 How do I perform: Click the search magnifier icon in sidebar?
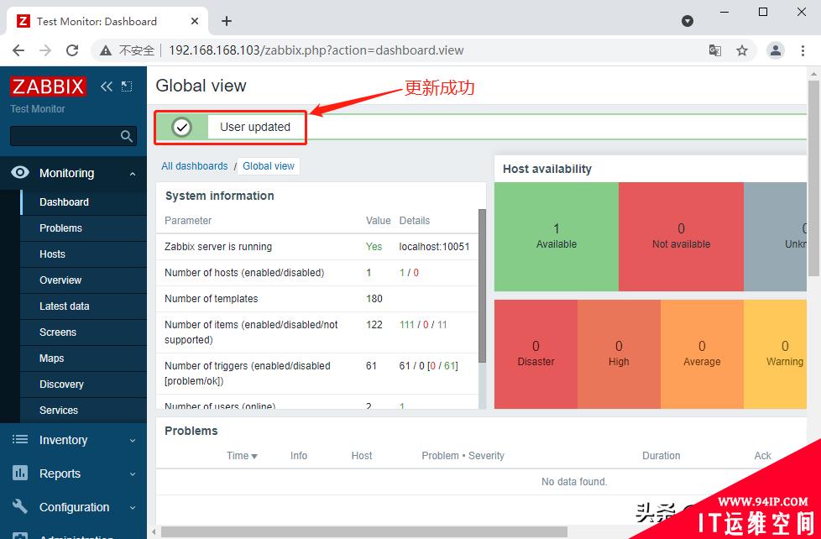[126, 136]
